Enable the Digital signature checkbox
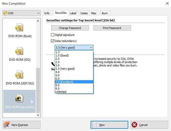The width and height of the screenshot is (171, 131). coord(52,35)
